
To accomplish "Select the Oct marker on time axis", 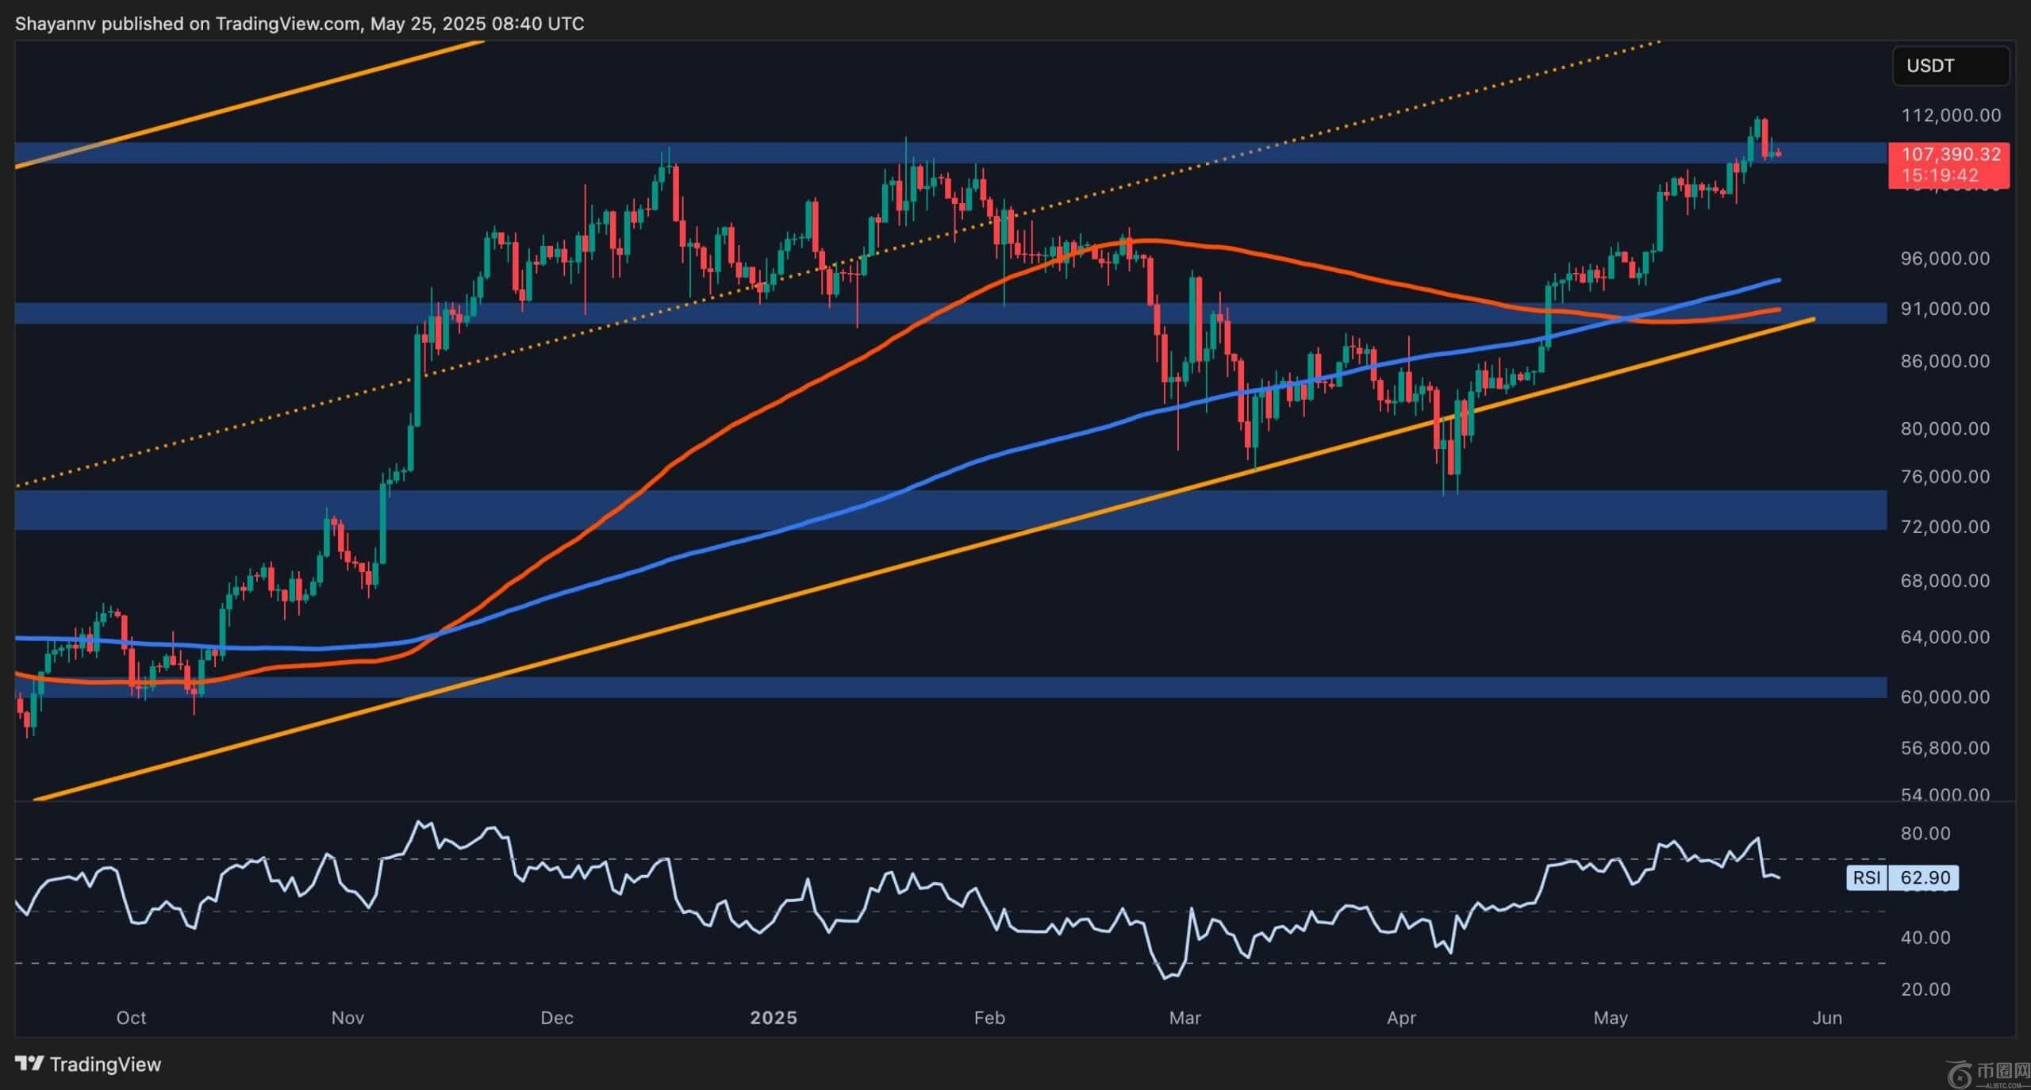I will pos(131,1018).
